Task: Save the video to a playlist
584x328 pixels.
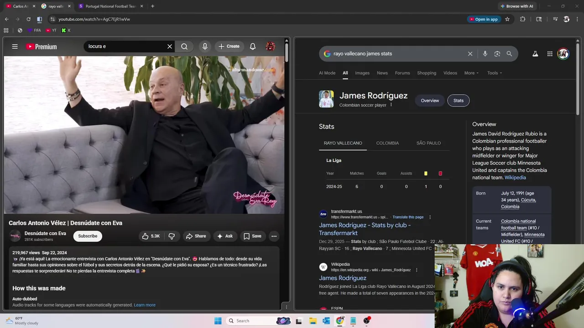Action: point(252,236)
